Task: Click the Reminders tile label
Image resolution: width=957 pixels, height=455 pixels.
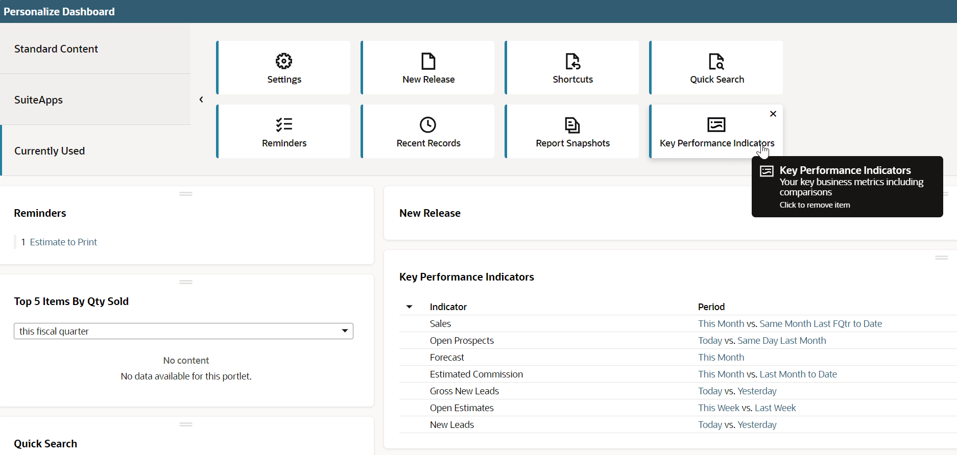Action: 284,143
